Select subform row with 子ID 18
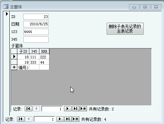164x124 pixels. pos(14,57)
